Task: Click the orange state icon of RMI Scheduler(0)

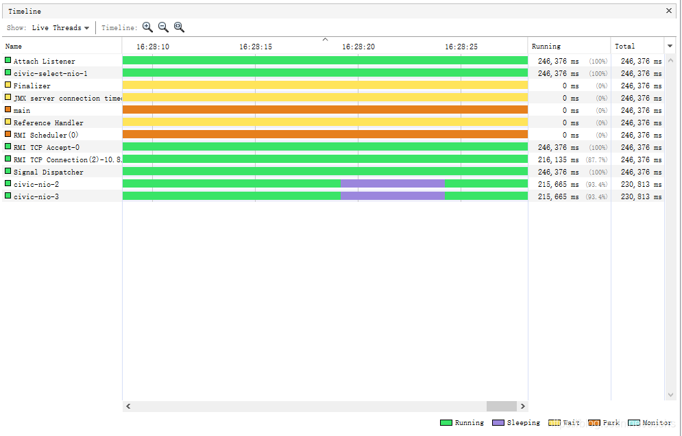Action: click(x=8, y=134)
